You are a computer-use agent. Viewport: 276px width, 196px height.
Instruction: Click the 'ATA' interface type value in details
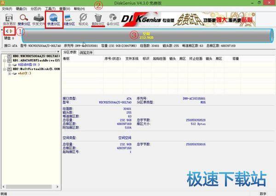click(x=129, y=98)
